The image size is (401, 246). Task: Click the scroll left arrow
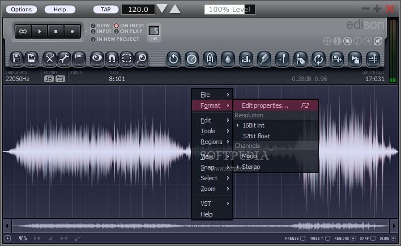[x=7, y=226]
